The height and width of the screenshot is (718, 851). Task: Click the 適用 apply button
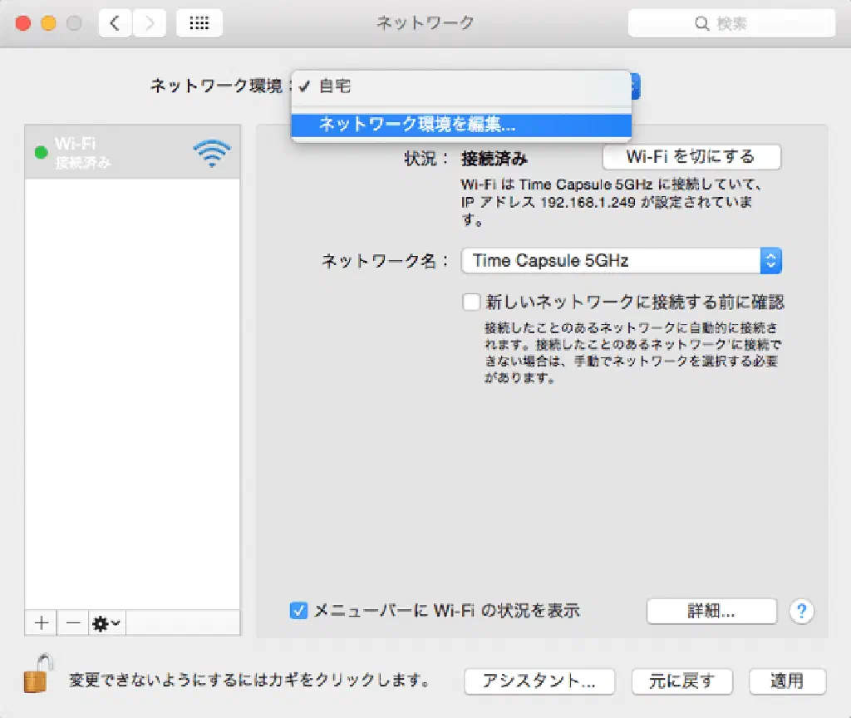pyautogui.click(x=786, y=681)
